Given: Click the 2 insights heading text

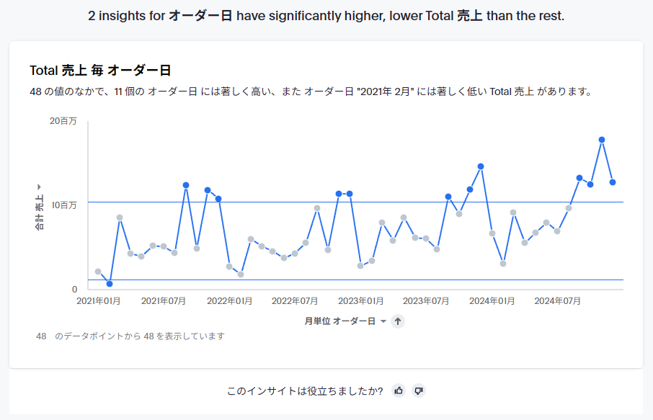Looking at the screenshot, I should click(x=326, y=16).
